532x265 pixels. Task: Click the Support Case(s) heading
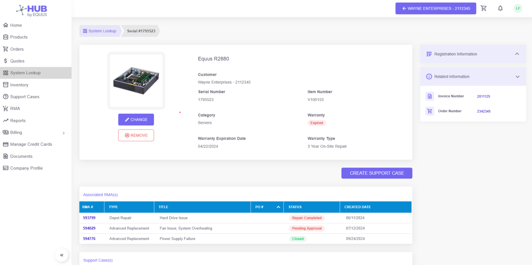click(98, 260)
